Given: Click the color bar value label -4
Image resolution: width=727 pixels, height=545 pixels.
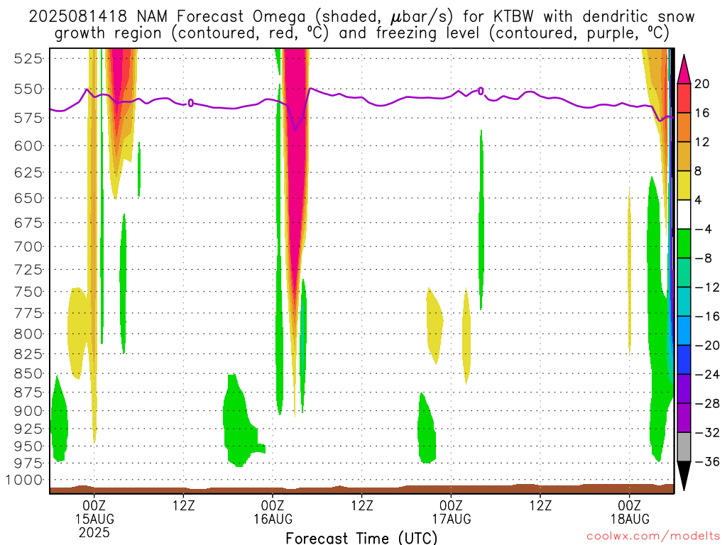Looking at the screenshot, I should 703,229.
